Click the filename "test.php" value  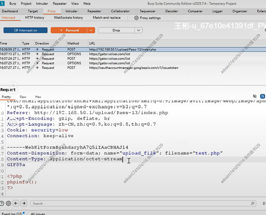[207, 153]
